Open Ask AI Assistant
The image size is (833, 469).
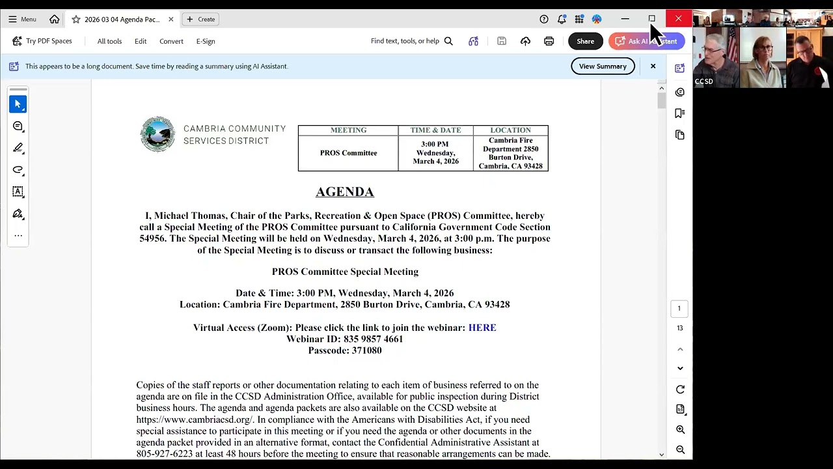point(646,41)
